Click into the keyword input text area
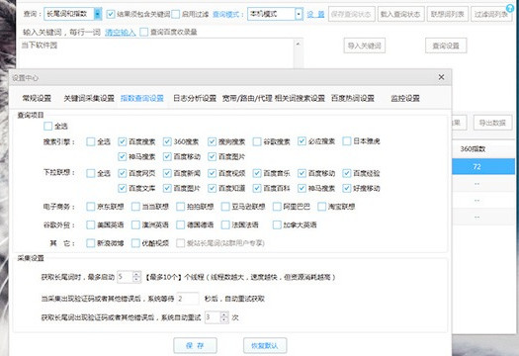 pos(155,53)
